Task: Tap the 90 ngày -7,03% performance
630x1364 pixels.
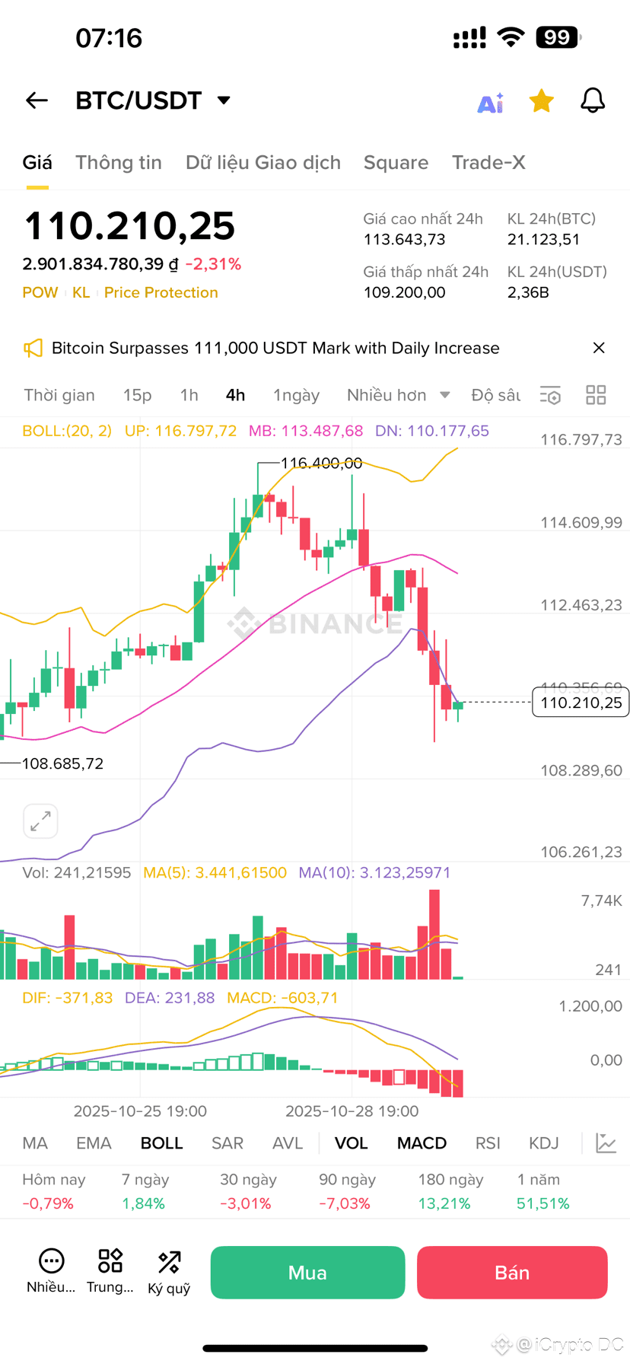Action: (347, 1191)
